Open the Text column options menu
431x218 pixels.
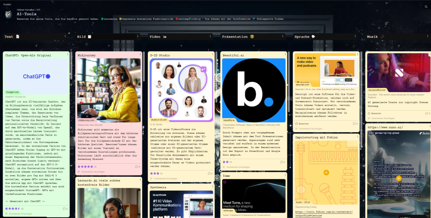[x=65, y=36]
